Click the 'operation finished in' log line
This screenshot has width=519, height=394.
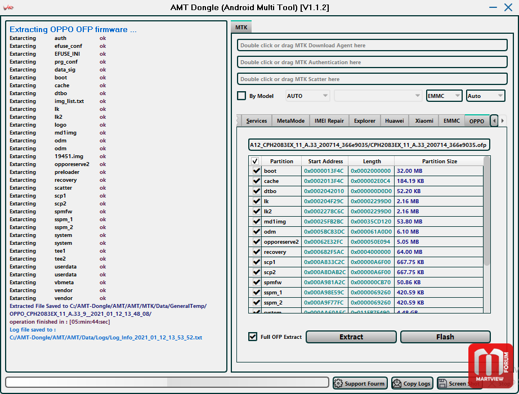[60, 322]
